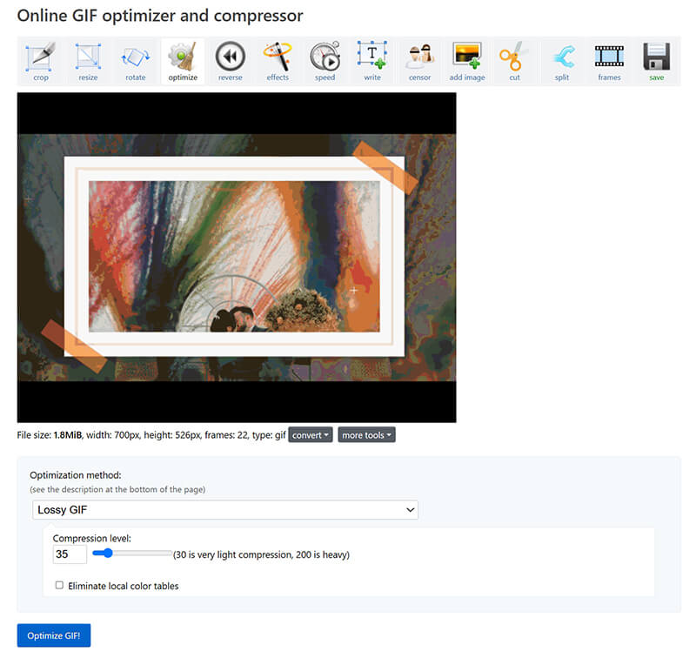The width and height of the screenshot is (696, 658).
Task: Click the Optimize GIF! button
Action: click(x=53, y=635)
